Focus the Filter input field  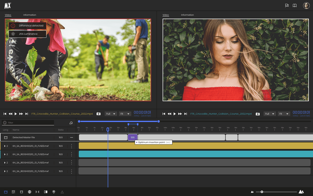(28, 123)
